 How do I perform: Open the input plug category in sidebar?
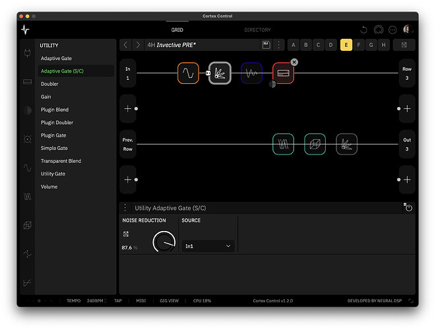coord(27,53)
